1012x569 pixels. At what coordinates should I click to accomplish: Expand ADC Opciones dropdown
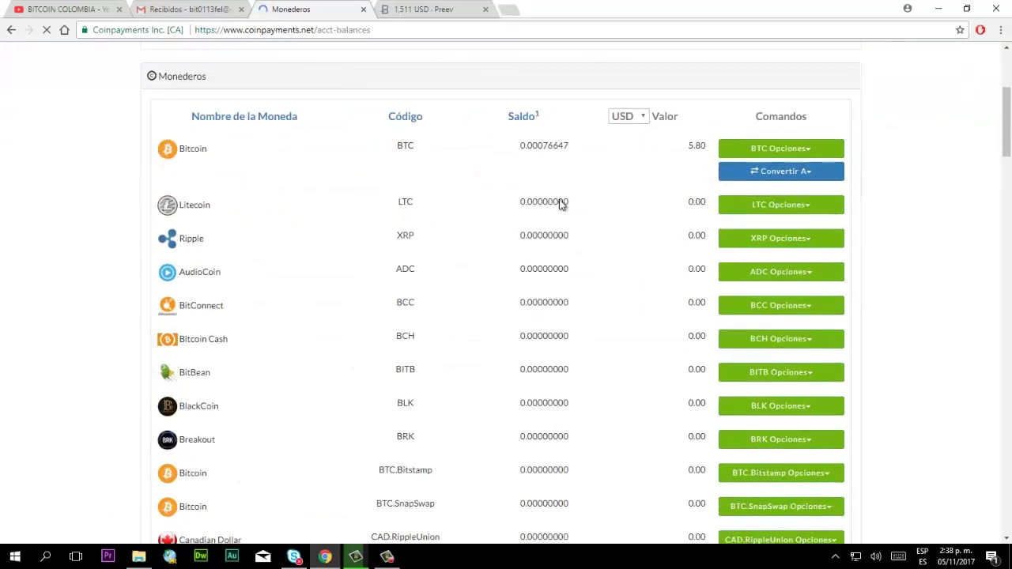click(x=781, y=272)
